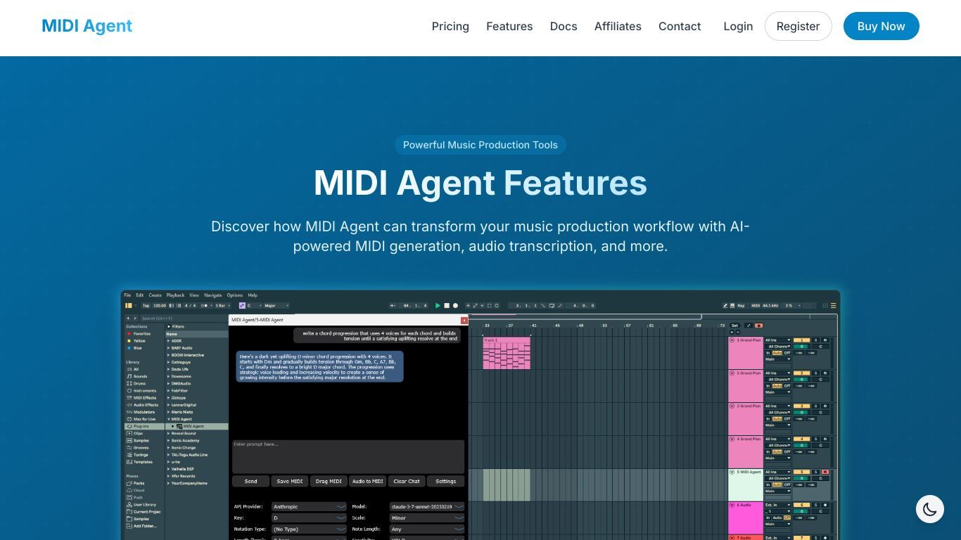The height and width of the screenshot is (540, 961).
Task: Click the Clear Chat button
Action: pos(407,482)
